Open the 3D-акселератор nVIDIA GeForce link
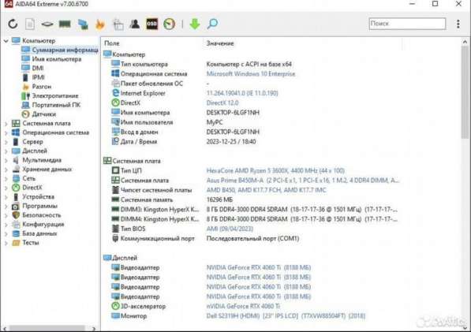471x332 pixels. [243, 307]
